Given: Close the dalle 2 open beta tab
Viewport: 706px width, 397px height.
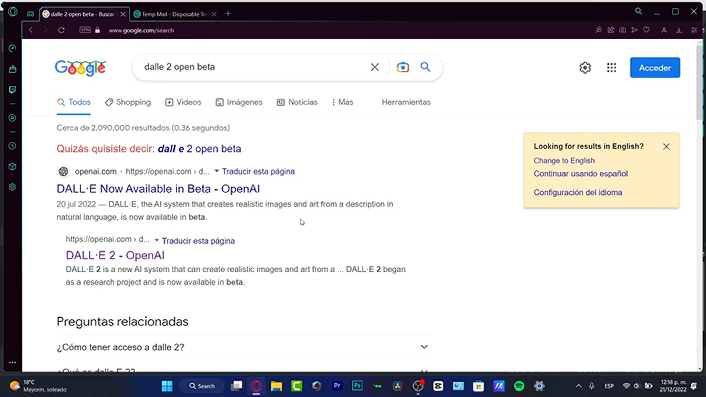Looking at the screenshot, I should pyautogui.click(x=123, y=14).
